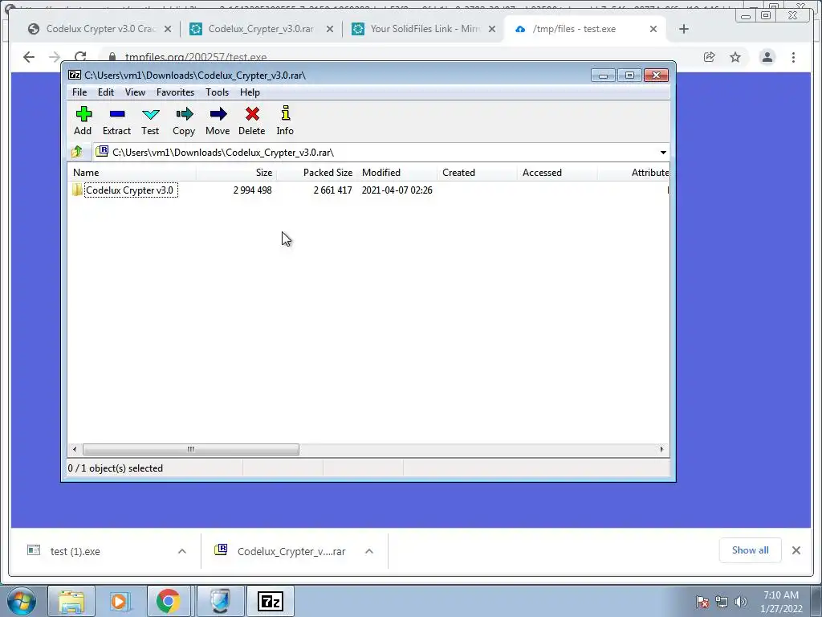Click the 2 994 498 size value
The width and height of the screenshot is (822, 617).
tap(253, 190)
